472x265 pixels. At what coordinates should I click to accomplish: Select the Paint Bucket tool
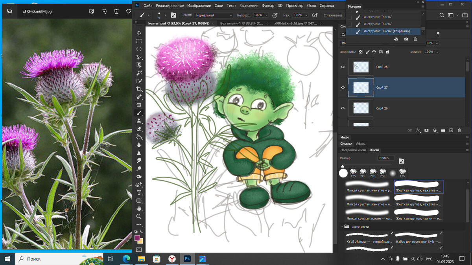click(139, 137)
